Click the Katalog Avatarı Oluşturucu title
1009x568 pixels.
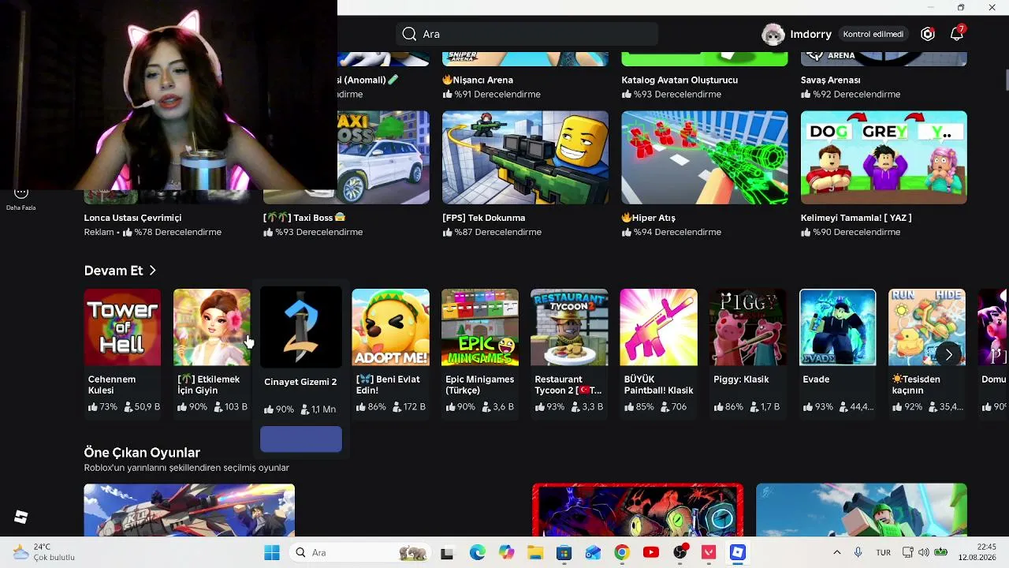pos(679,80)
